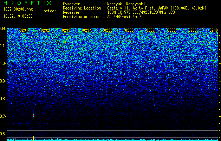Click the 1.1 kHz axis label

(x=3, y=46)
